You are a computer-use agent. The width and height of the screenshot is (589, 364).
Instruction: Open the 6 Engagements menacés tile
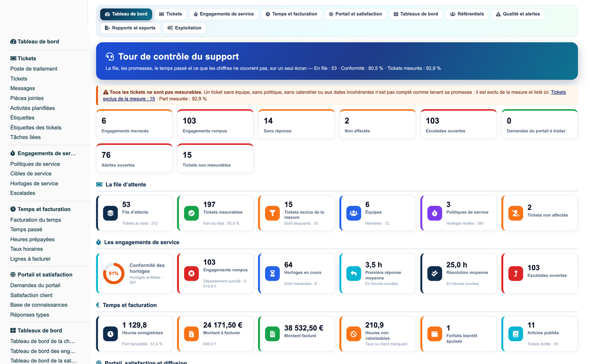pos(134,124)
